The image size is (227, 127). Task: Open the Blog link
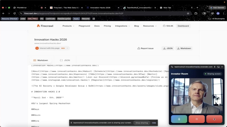[x=136, y=26]
